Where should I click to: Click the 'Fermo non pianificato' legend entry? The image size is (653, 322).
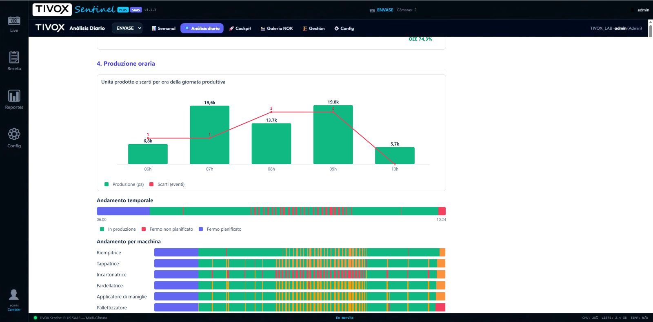click(167, 229)
